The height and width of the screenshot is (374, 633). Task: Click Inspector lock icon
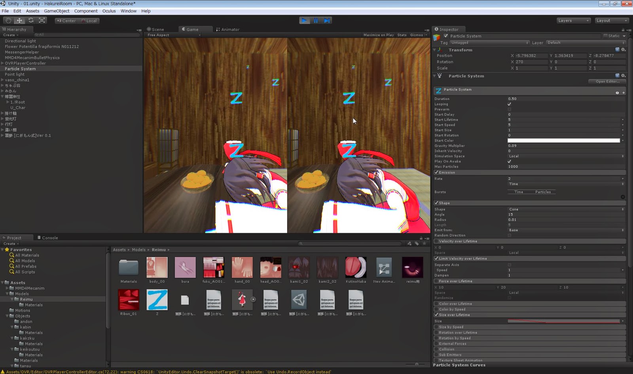623,30
